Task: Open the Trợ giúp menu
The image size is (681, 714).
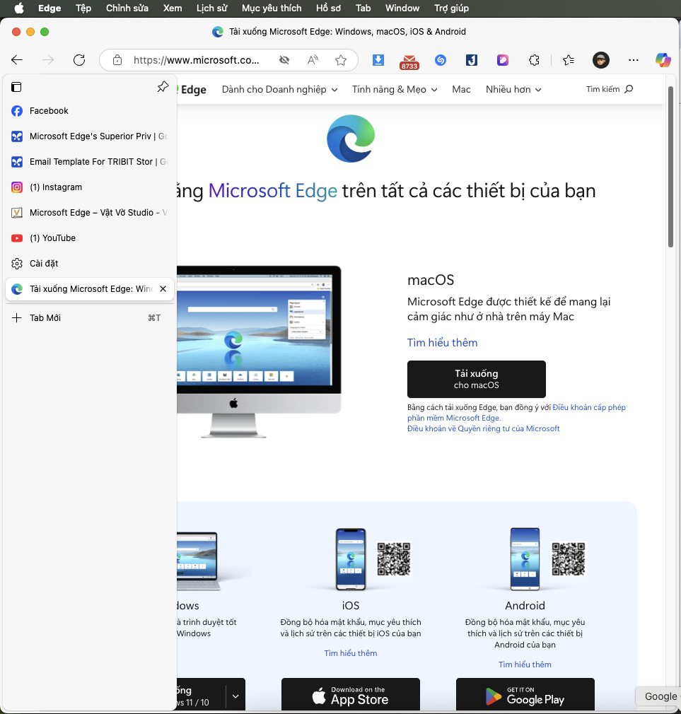Action: click(x=451, y=8)
